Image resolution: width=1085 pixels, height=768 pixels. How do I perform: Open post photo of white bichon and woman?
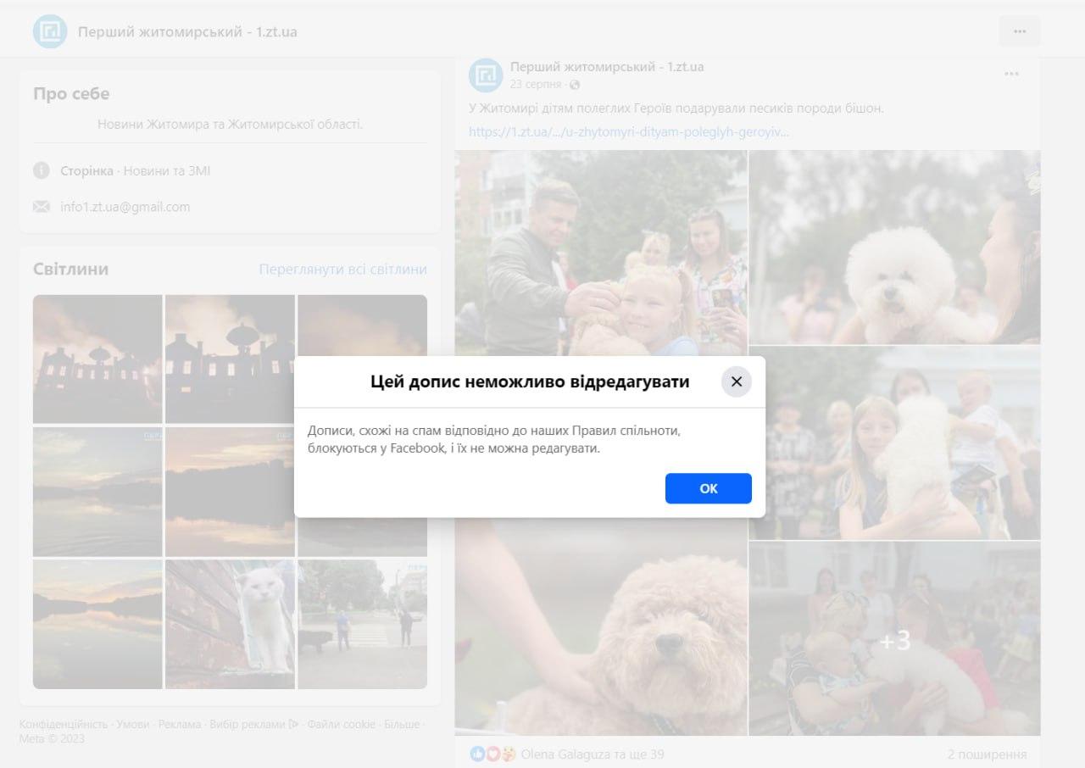click(x=895, y=248)
